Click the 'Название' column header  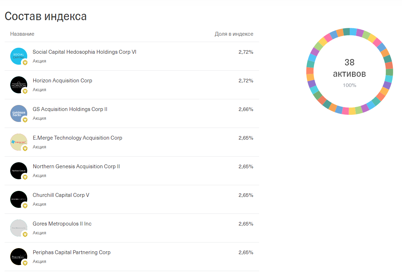tap(22, 34)
